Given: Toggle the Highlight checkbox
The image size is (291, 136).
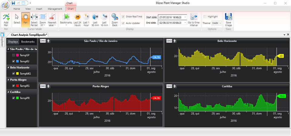Looking at the screenshot, I should (x=205, y=16).
